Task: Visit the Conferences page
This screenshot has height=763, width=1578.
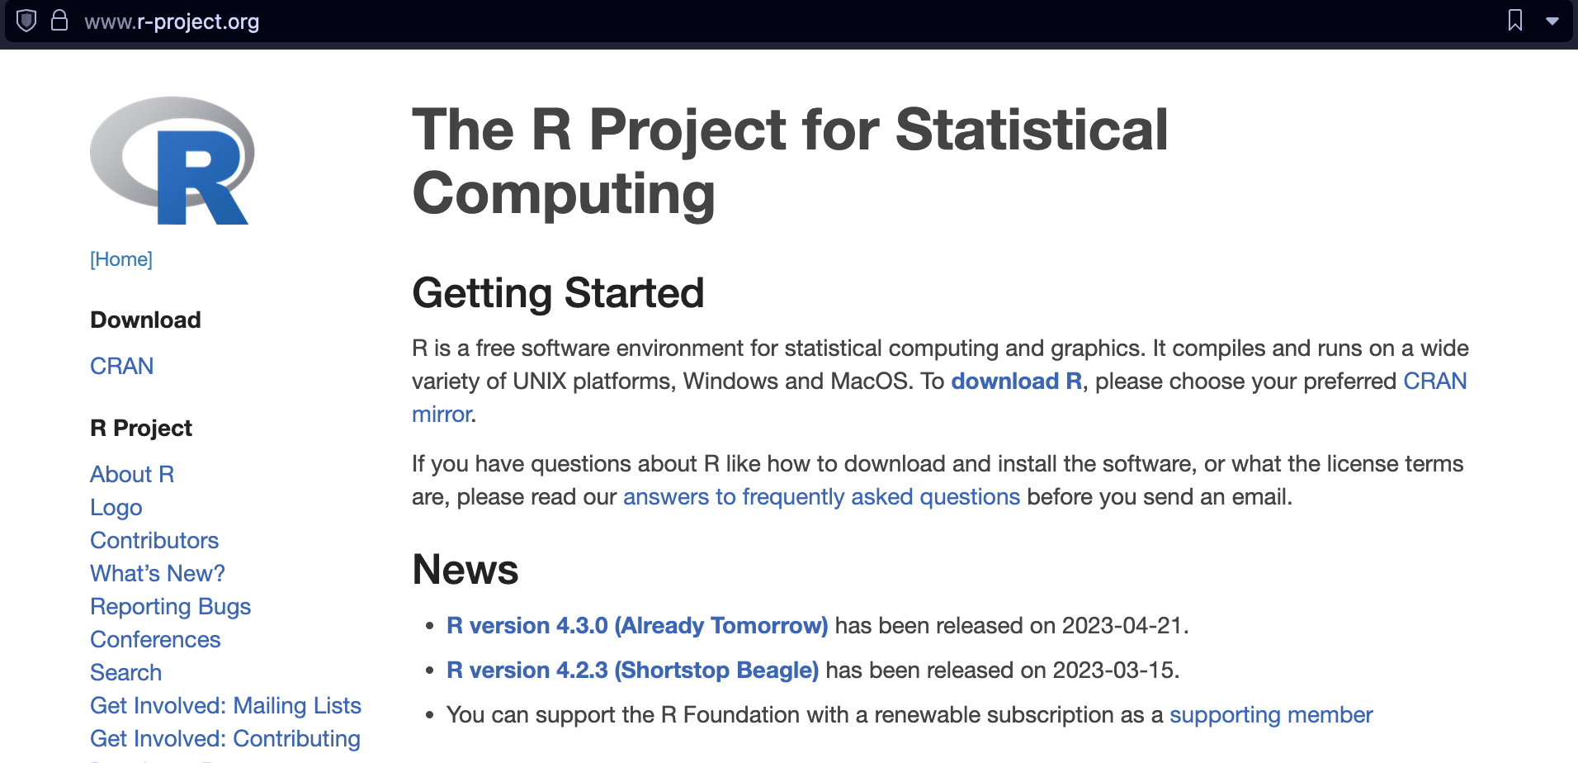Action: [x=155, y=639]
